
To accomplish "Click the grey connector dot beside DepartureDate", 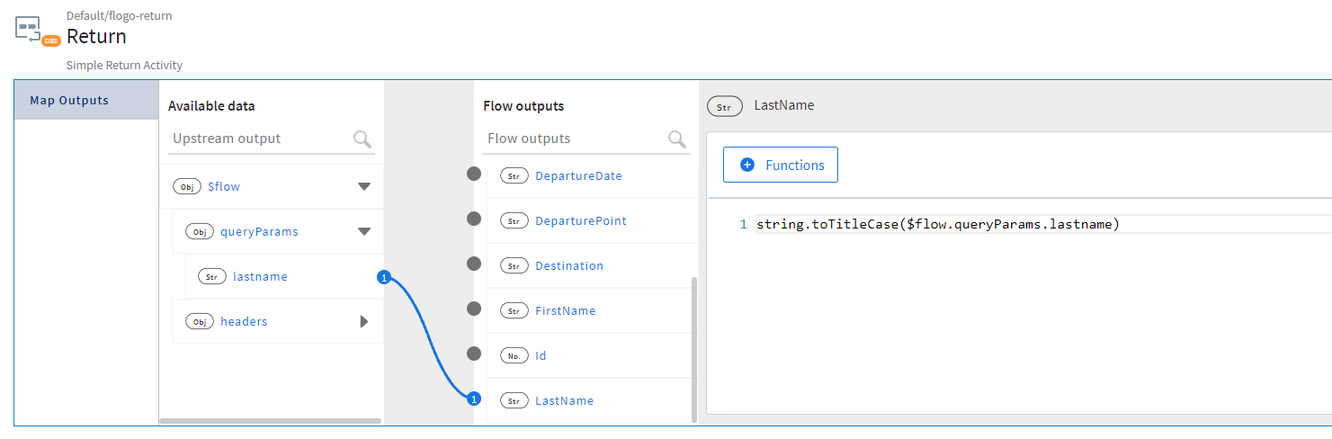I will pos(474,175).
